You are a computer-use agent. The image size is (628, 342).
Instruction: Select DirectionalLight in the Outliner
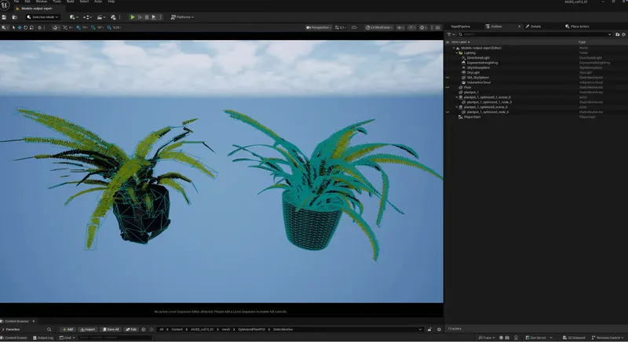point(480,57)
